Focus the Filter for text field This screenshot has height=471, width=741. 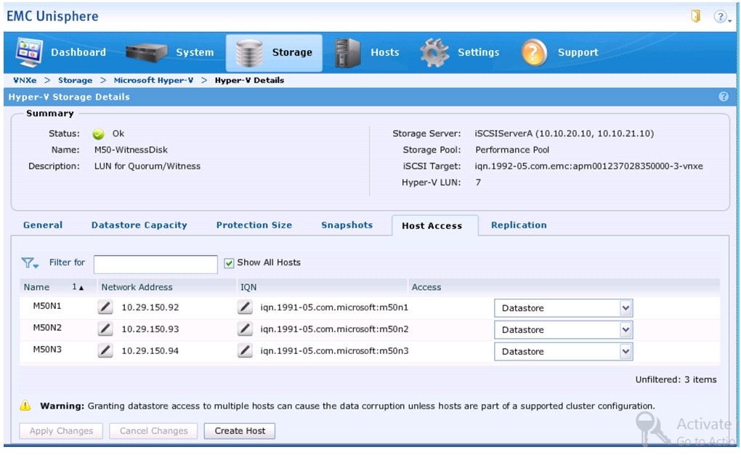click(x=155, y=265)
